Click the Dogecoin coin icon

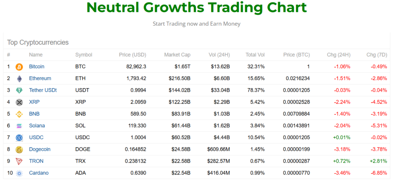click(19, 150)
